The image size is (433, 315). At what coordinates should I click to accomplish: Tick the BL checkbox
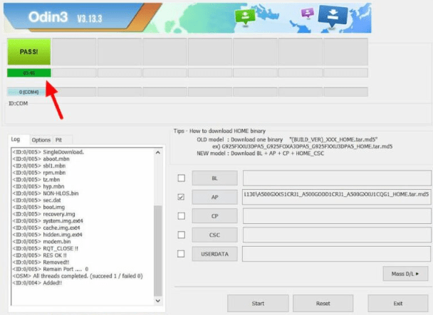(182, 178)
